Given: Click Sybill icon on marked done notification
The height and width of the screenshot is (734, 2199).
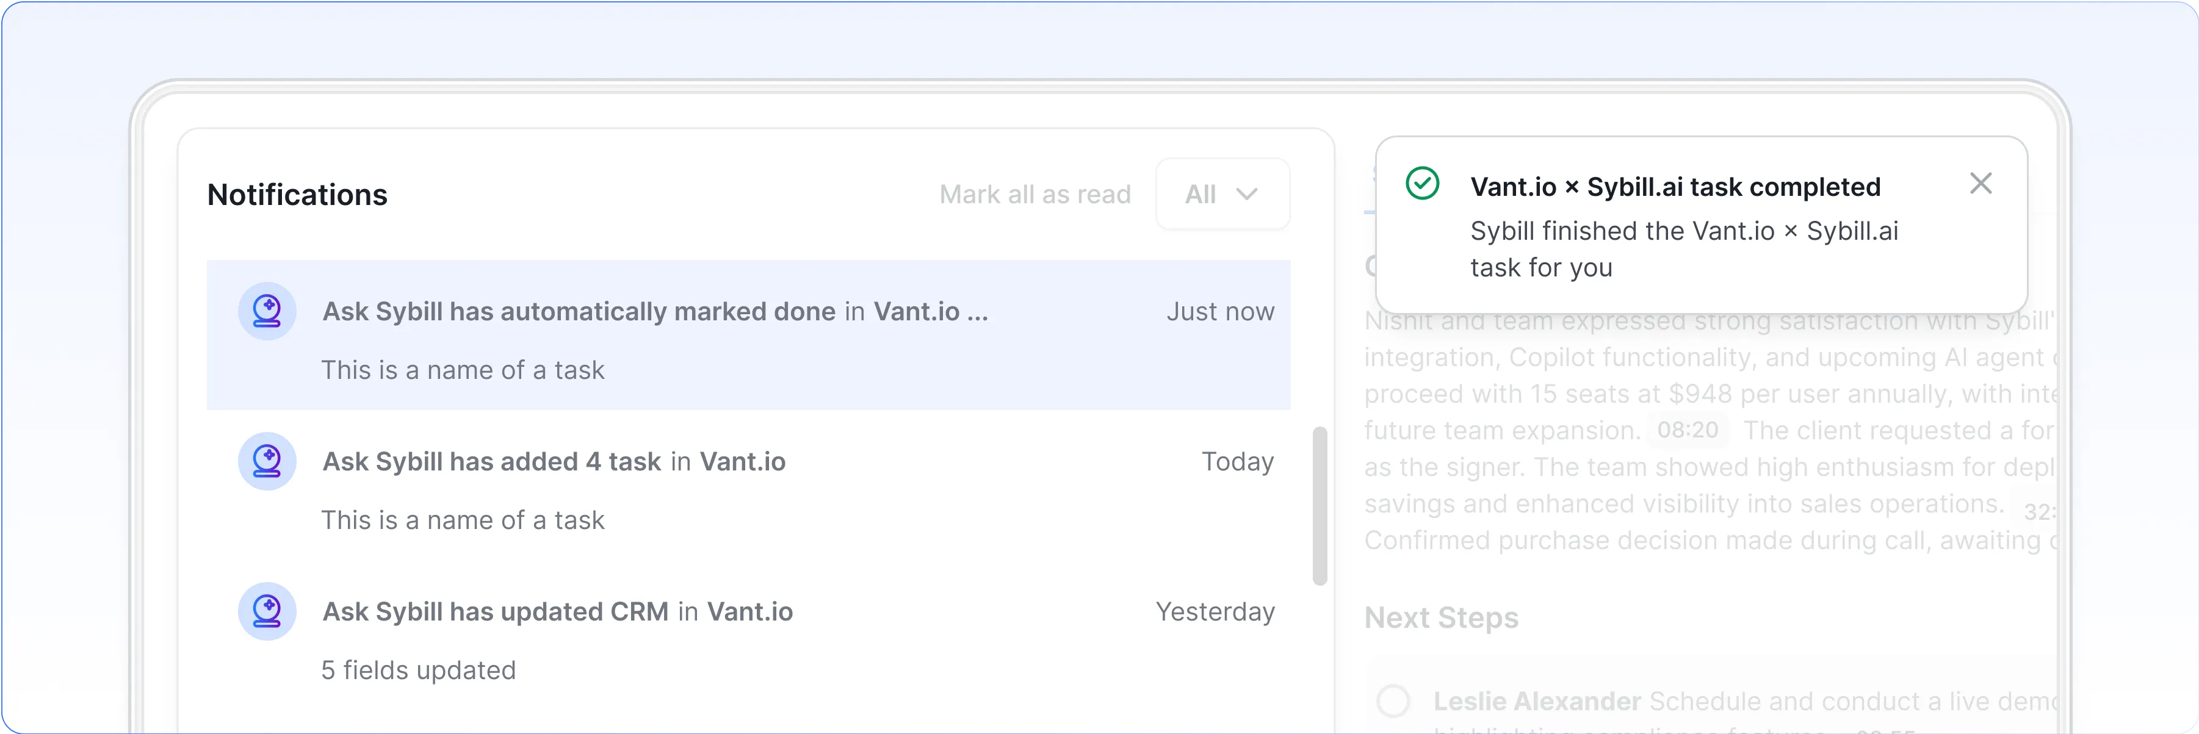Looking at the screenshot, I should pos(267,312).
